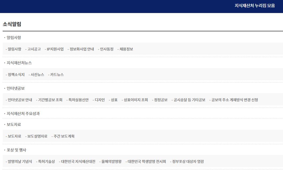
Task: Open the 알림사항 section heading
Action: (14, 37)
